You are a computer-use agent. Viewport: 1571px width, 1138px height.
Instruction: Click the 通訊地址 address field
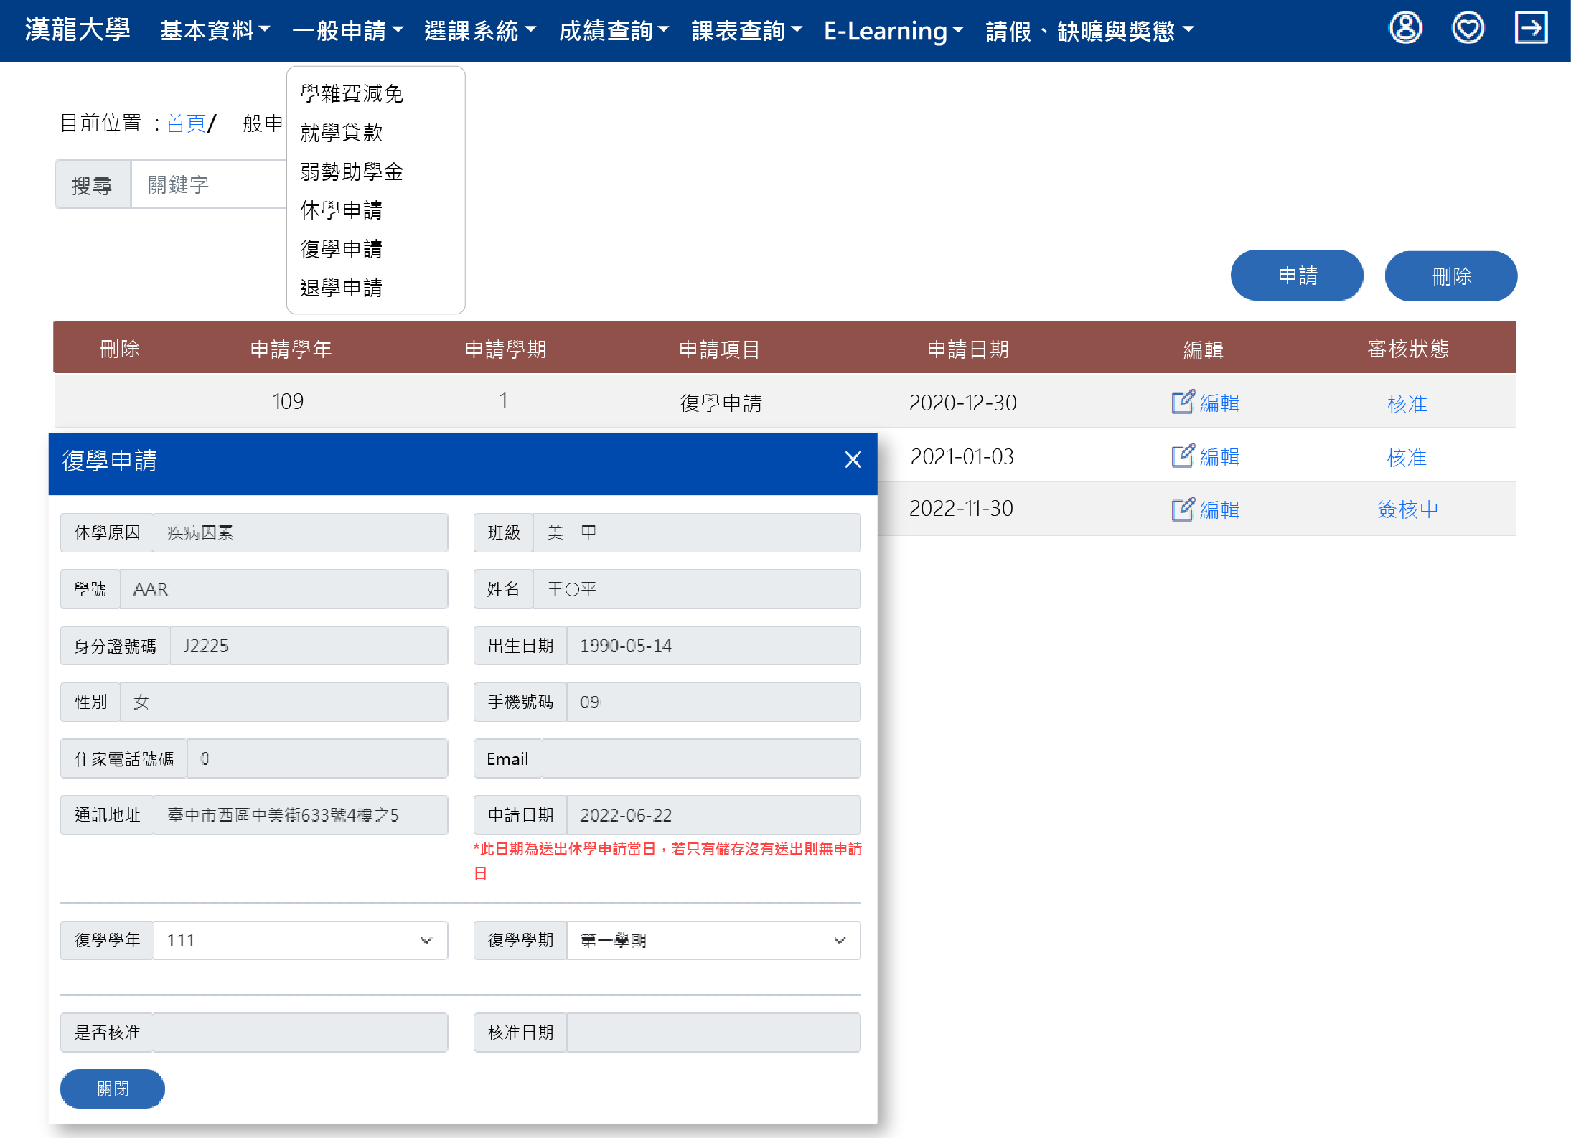[301, 815]
